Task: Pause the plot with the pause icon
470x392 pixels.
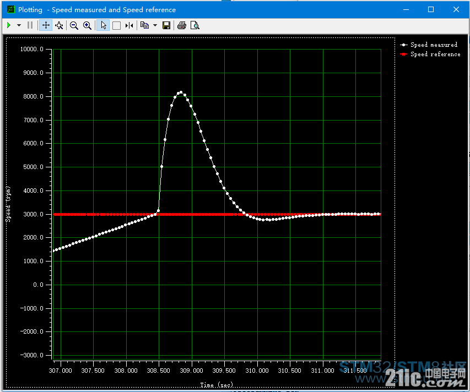Action: point(30,25)
